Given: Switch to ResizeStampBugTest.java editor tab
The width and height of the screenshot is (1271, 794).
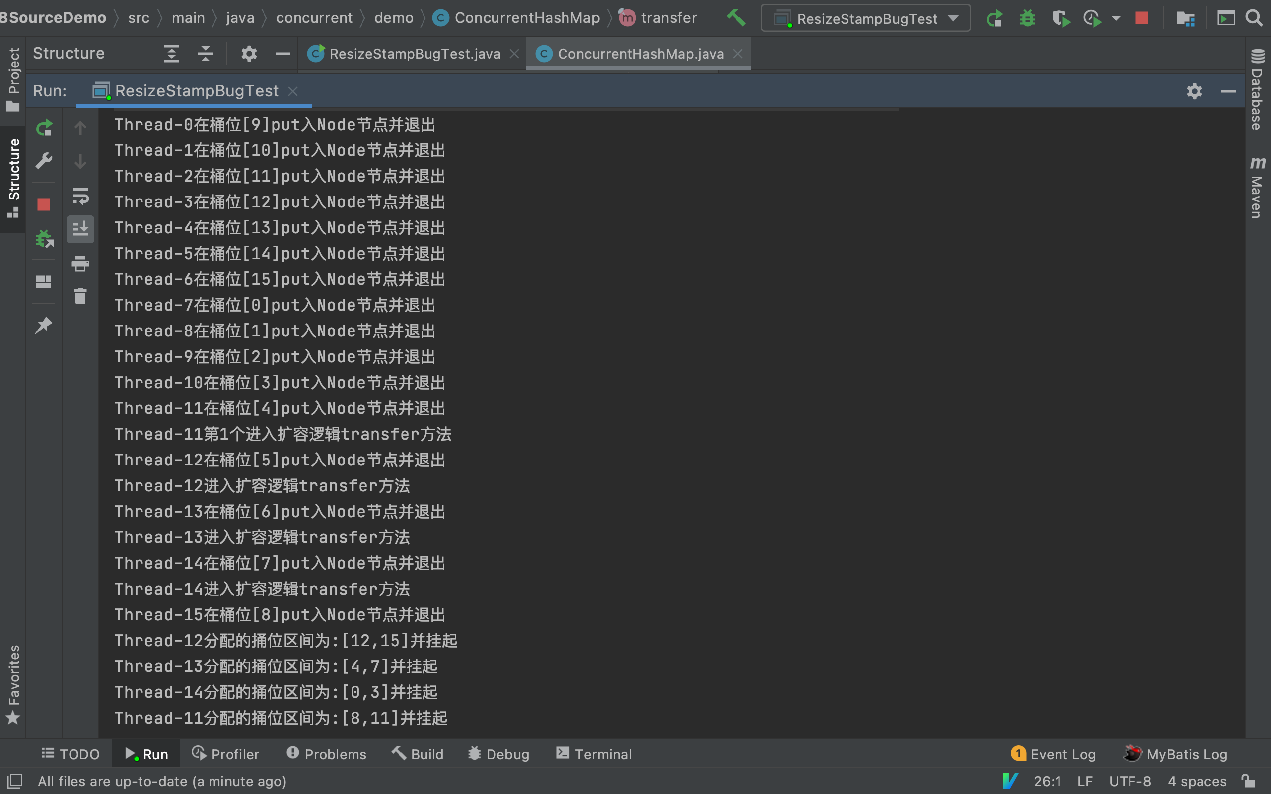Looking at the screenshot, I should (414, 54).
